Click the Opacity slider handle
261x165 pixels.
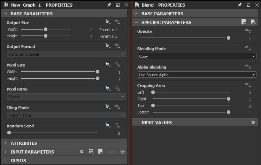[x=229, y=38]
